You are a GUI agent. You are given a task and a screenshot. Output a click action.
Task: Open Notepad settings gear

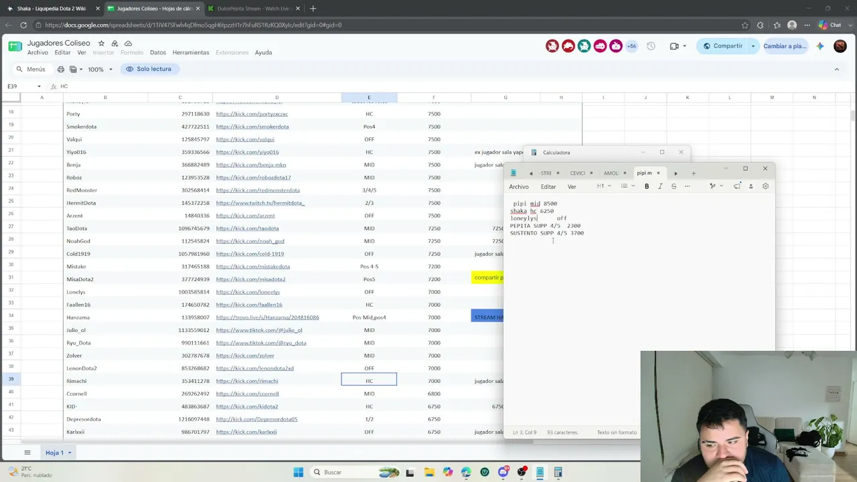tap(765, 186)
